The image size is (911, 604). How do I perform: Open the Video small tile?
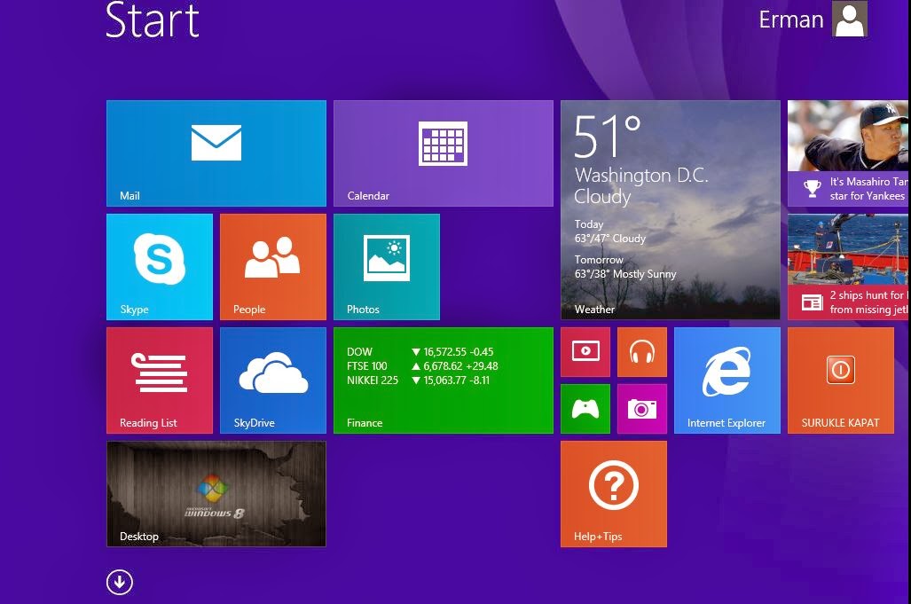click(585, 352)
